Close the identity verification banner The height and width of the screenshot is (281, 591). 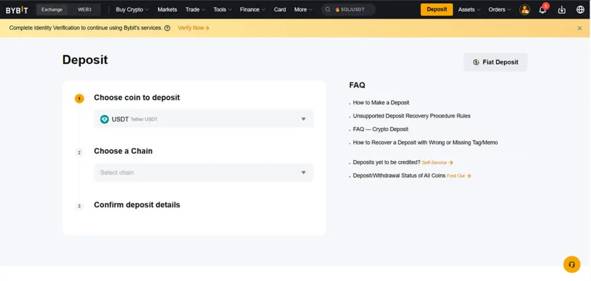(579, 28)
